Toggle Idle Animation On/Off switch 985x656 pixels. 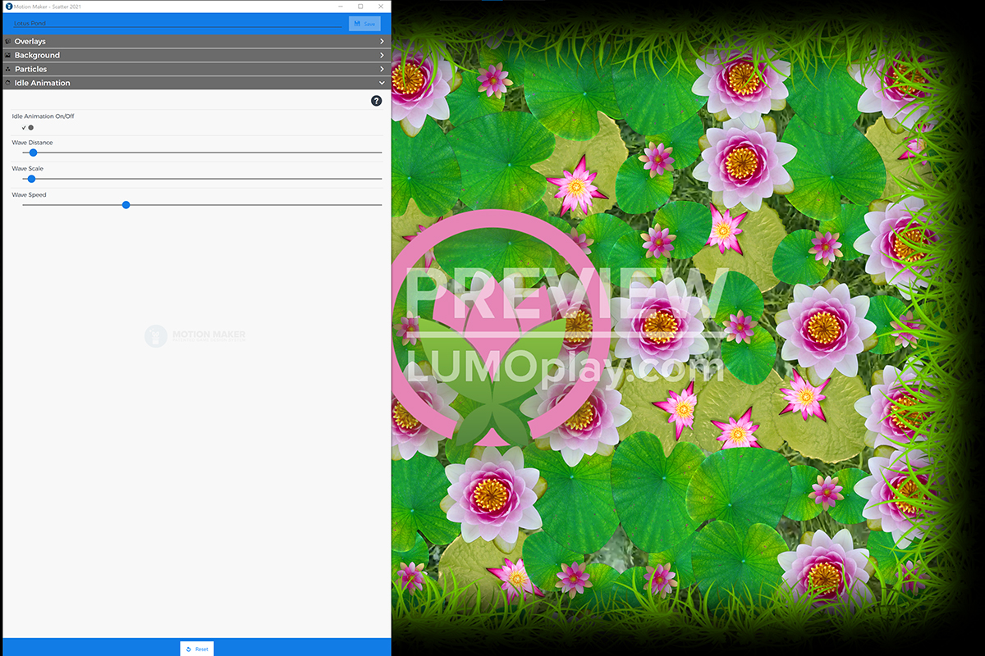click(x=28, y=128)
